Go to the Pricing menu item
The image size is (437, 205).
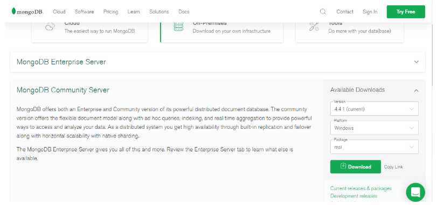pyautogui.click(x=110, y=12)
